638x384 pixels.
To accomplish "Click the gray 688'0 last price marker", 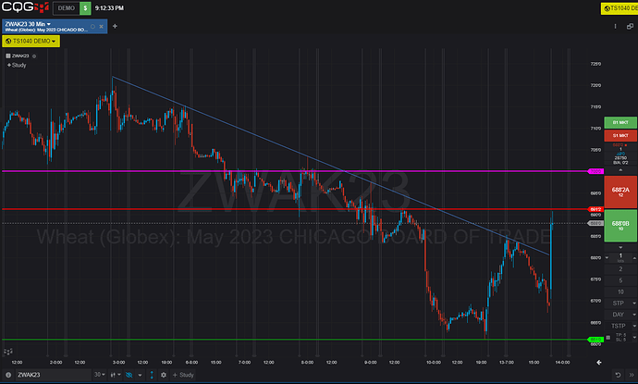I will [595, 223].
